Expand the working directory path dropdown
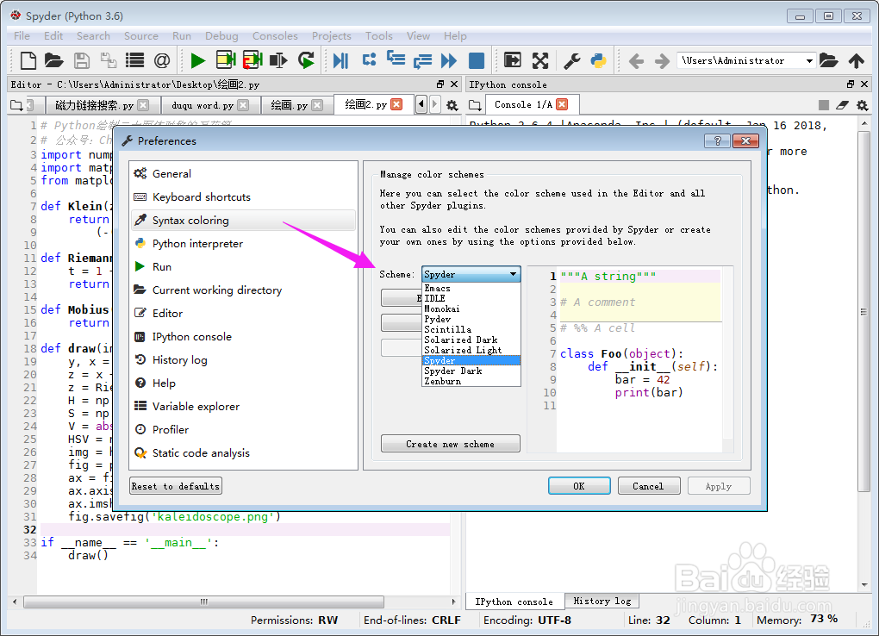The height and width of the screenshot is (636, 879). [809, 60]
